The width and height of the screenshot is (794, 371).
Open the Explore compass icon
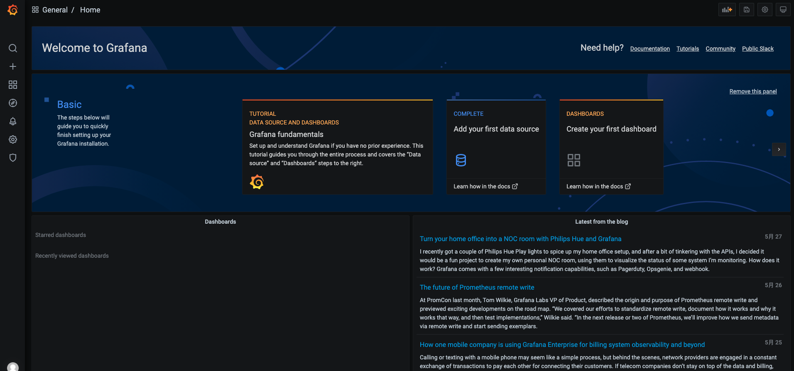(13, 103)
